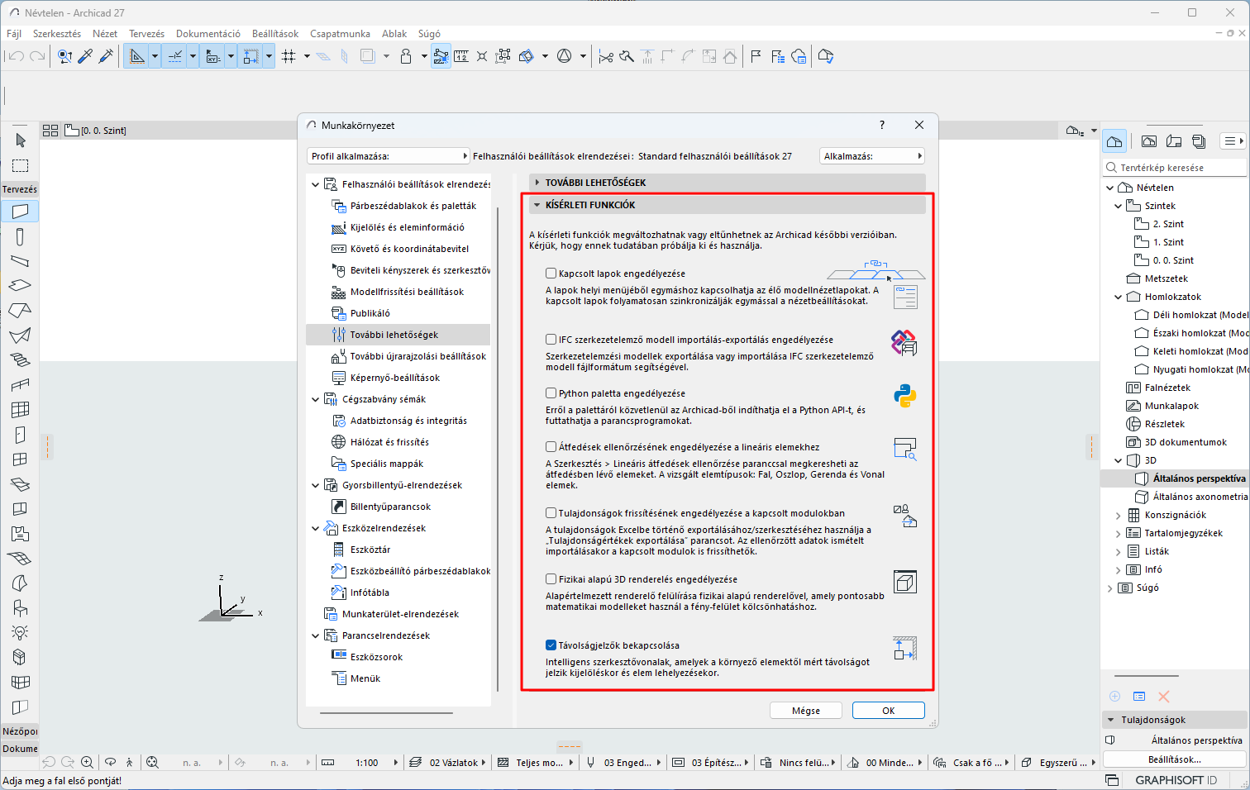Image resolution: width=1250 pixels, height=790 pixels.
Task: Click the Beállítások... button in Navigator
Action: (1175, 759)
